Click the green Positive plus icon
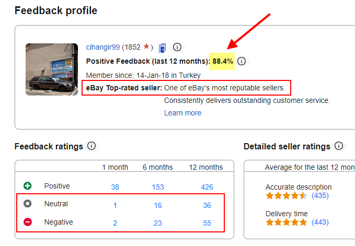The height and width of the screenshot is (246, 355). click(x=27, y=186)
